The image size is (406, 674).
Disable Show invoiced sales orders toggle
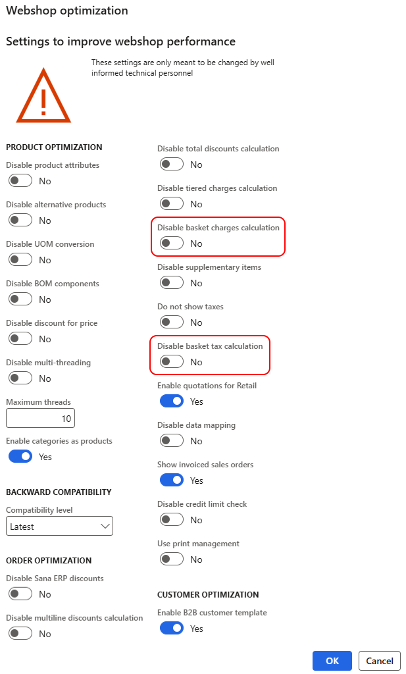(172, 480)
